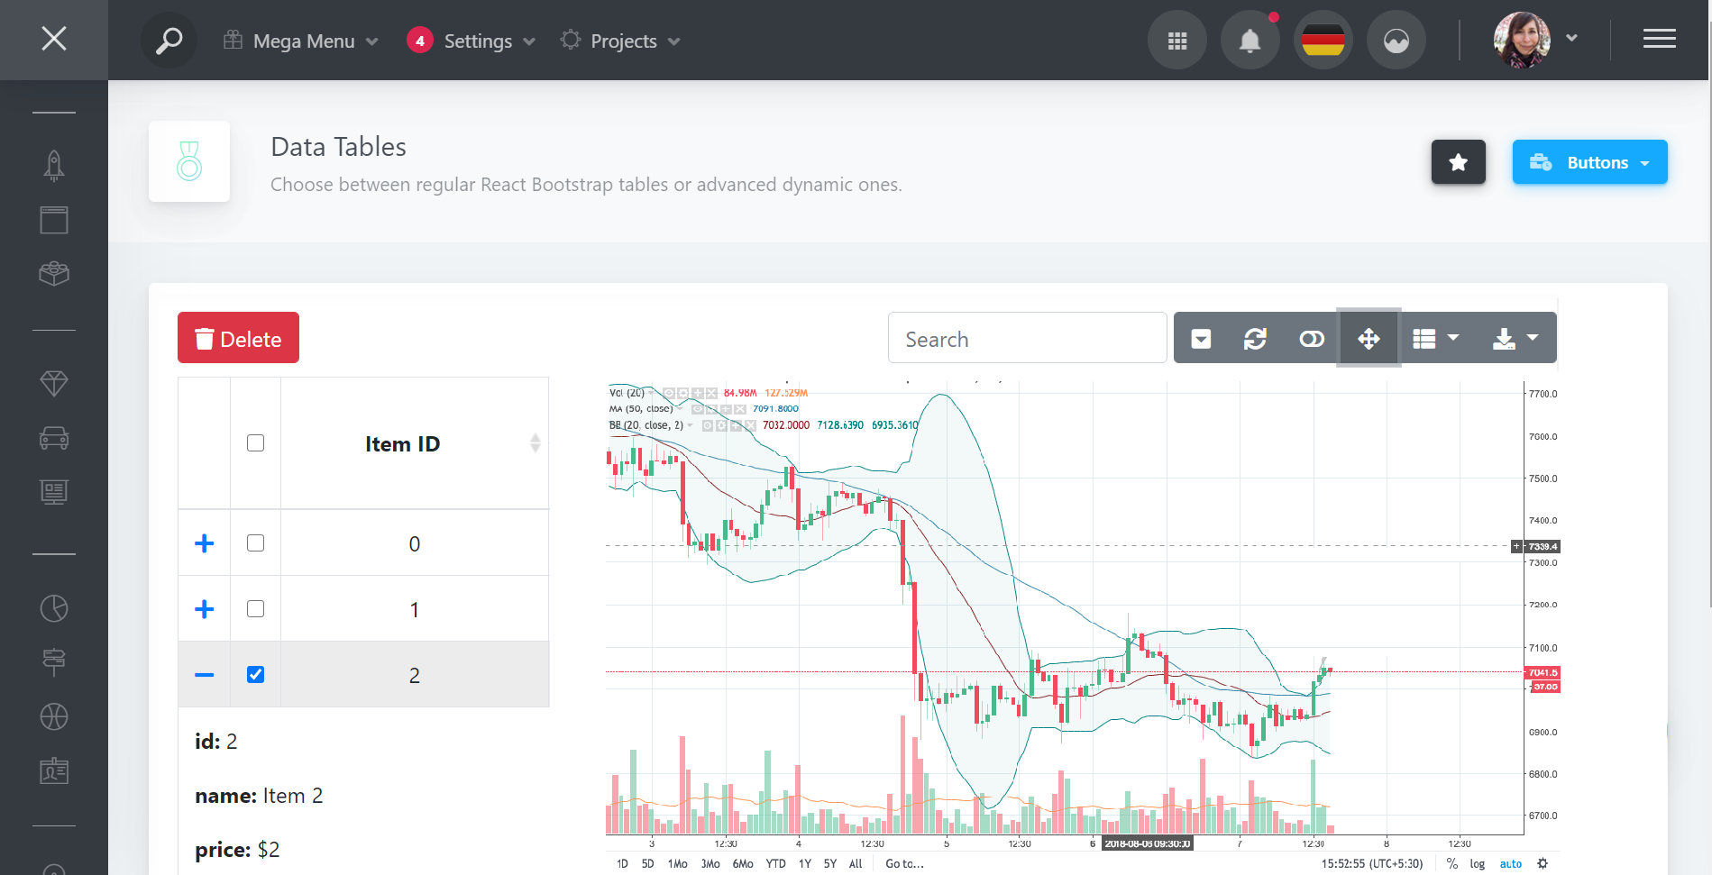Check the checkbox for Item ID 0

pyautogui.click(x=256, y=543)
